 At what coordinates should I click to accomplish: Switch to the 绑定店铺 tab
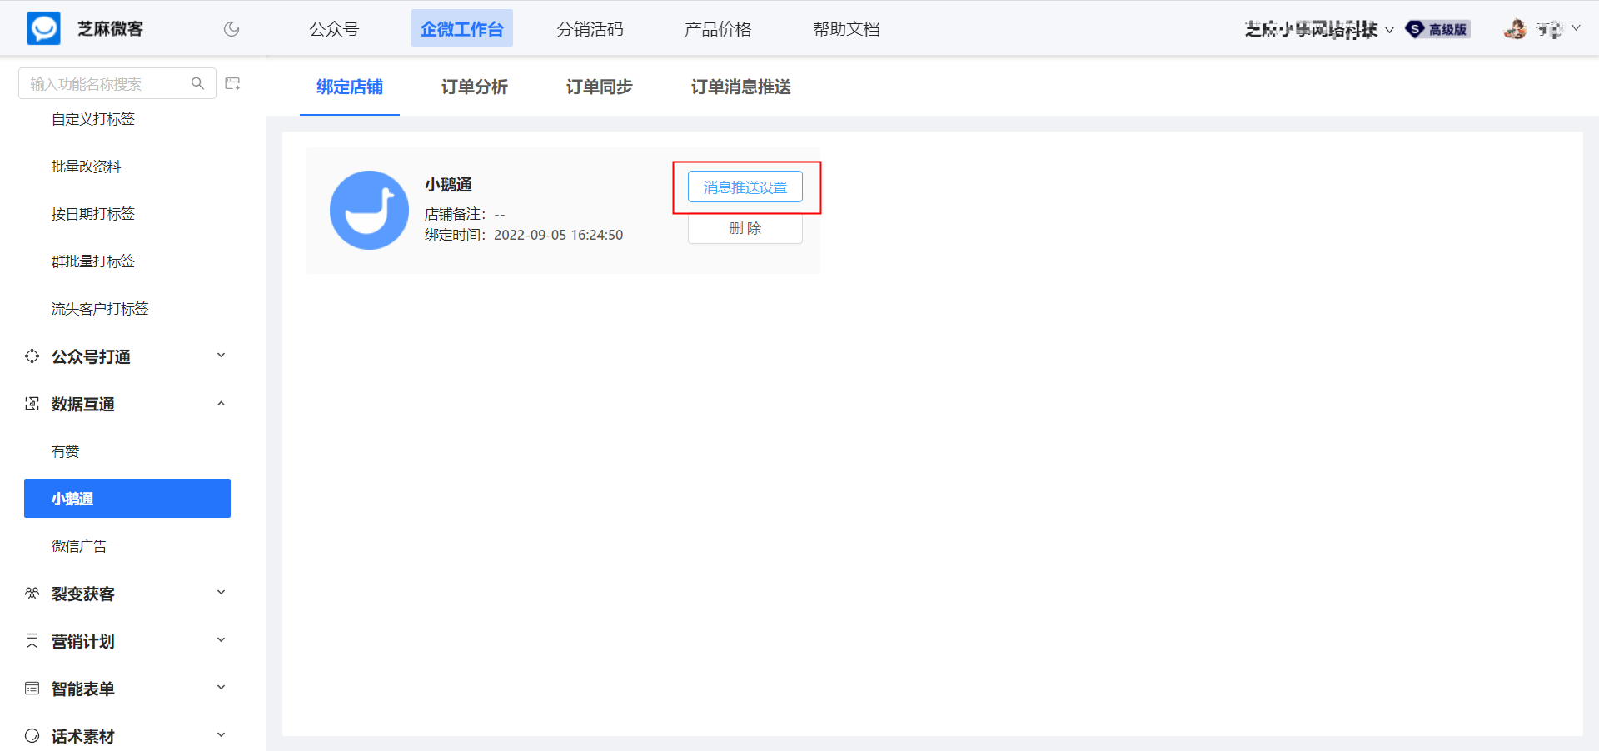pos(350,87)
